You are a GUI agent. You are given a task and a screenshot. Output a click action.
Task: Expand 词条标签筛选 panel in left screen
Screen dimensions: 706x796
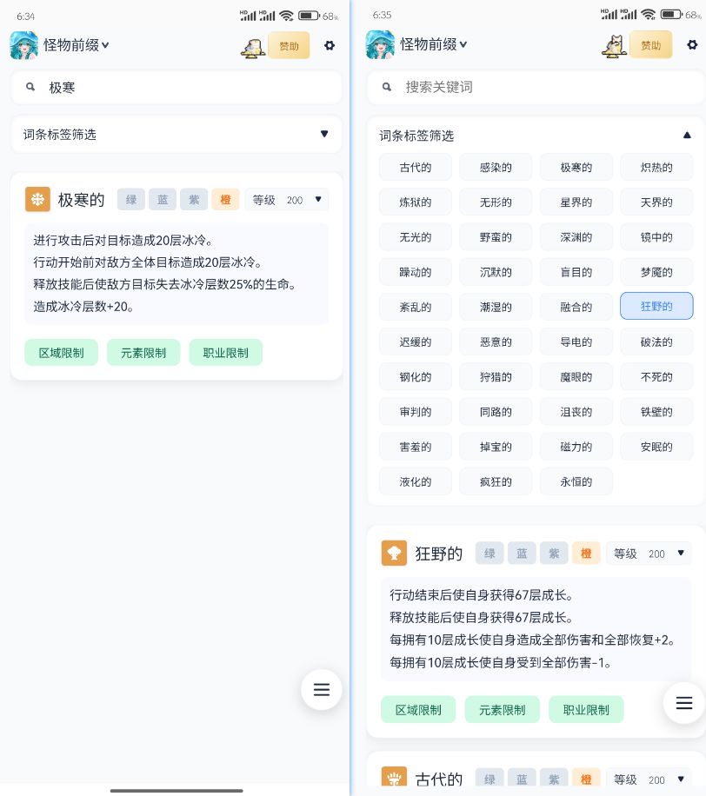click(176, 135)
